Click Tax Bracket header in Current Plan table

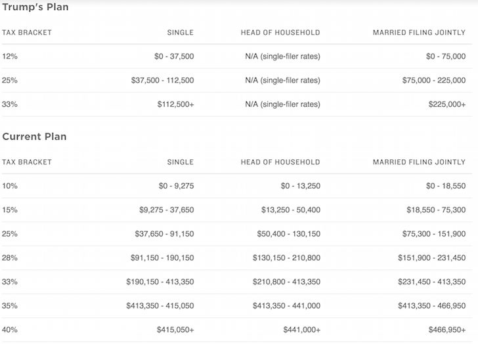click(27, 162)
